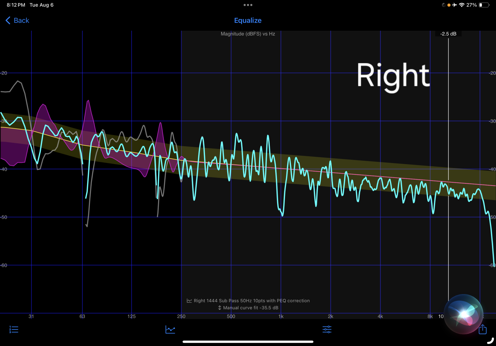Tap the -2.5 dB cursor readout label

(448, 34)
